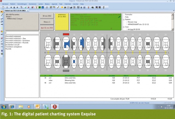The height and width of the screenshot is (119, 175).
Task: Click the M bracket icon in left sidebar
Action: click(2, 47)
